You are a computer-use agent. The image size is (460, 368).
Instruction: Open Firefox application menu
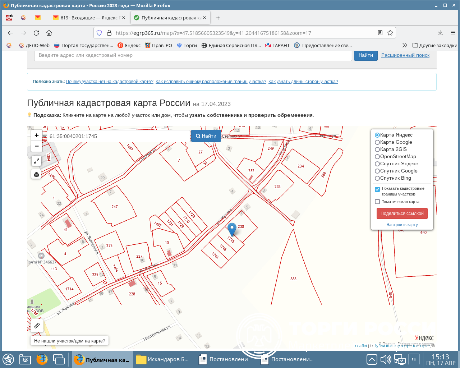coord(453,33)
